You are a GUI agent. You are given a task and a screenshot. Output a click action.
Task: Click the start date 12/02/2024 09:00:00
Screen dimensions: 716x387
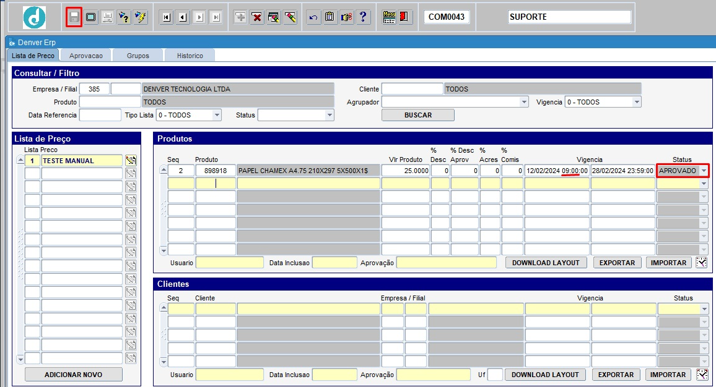tap(557, 171)
